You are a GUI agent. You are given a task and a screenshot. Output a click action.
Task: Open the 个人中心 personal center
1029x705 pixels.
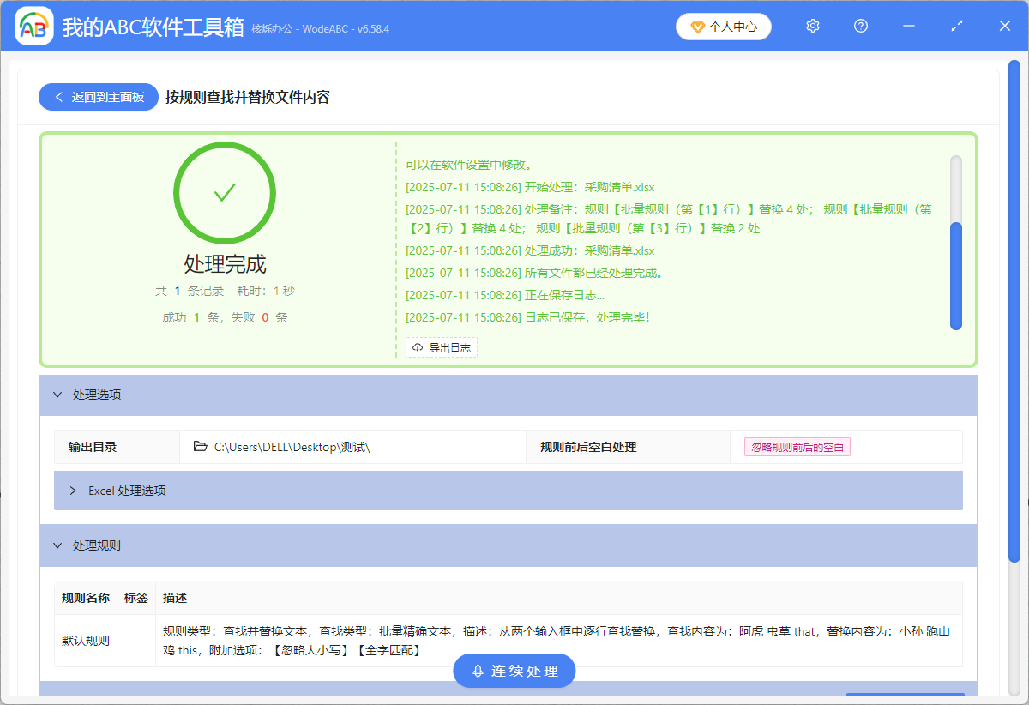point(723,27)
